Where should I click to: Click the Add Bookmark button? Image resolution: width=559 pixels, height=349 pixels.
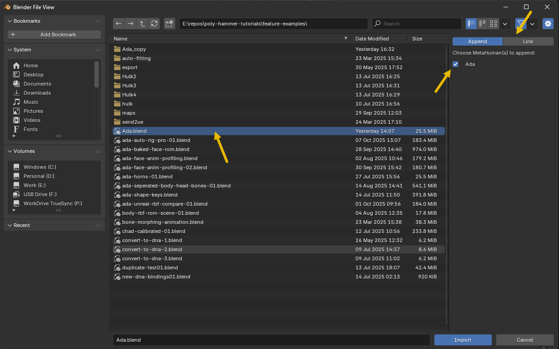(54, 35)
